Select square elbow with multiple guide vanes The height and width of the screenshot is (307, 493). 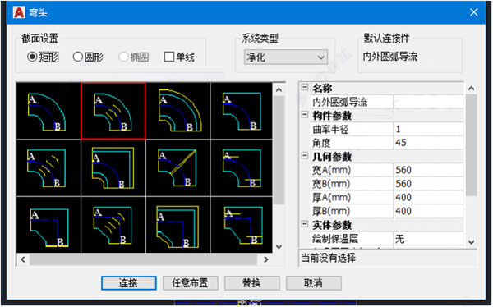coord(48,168)
